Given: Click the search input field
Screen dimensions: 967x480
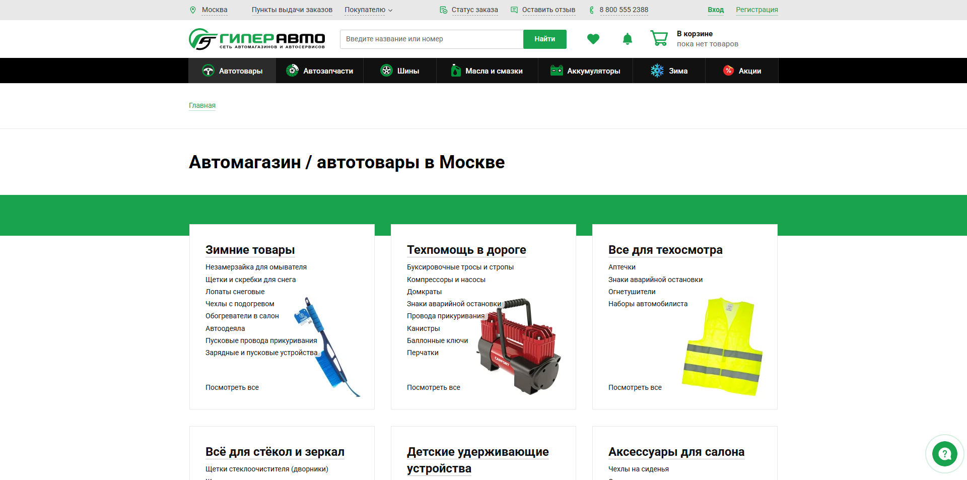Looking at the screenshot, I should [431, 39].
